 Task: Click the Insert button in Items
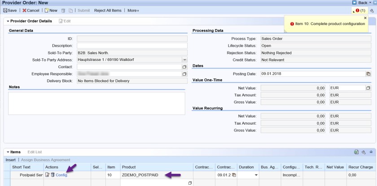10,160
